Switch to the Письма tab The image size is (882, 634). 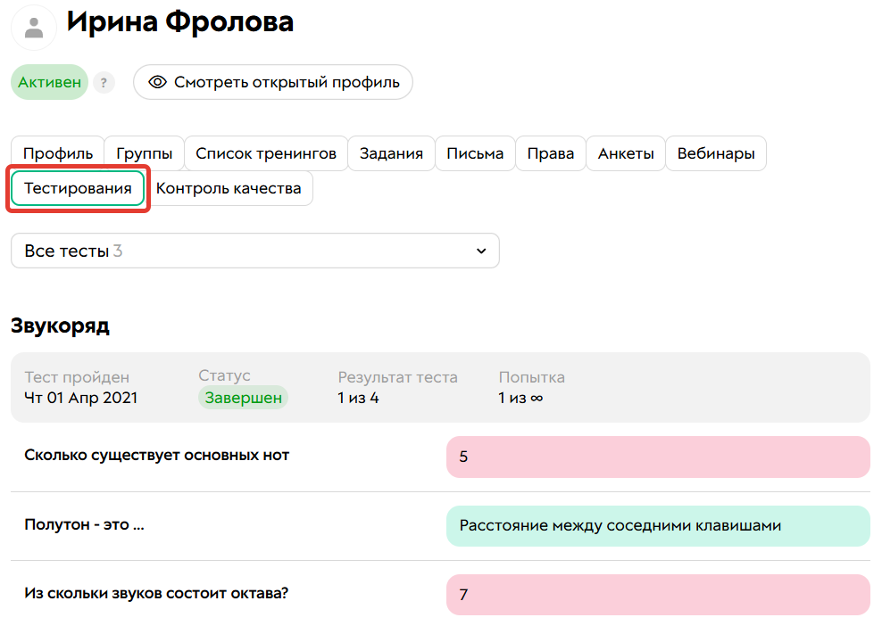(474, 152)
